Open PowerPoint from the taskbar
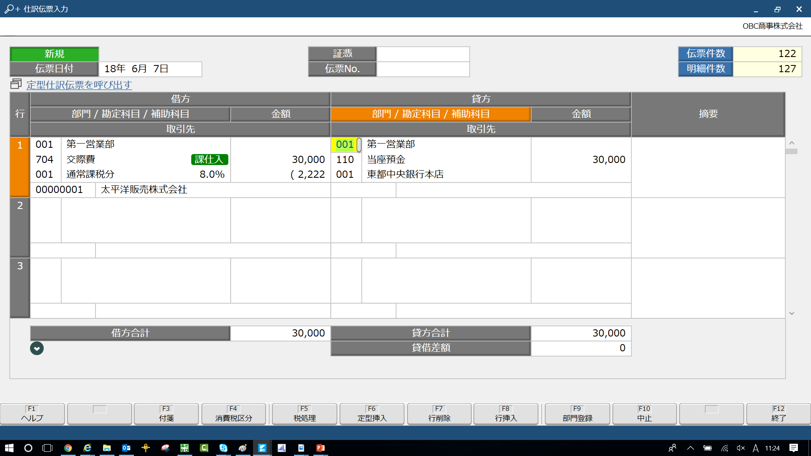 pos(321,448)
